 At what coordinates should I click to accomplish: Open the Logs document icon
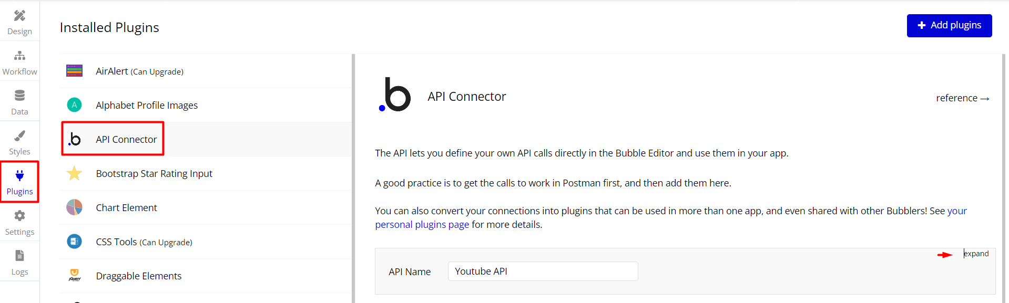(x=19, y=256)
